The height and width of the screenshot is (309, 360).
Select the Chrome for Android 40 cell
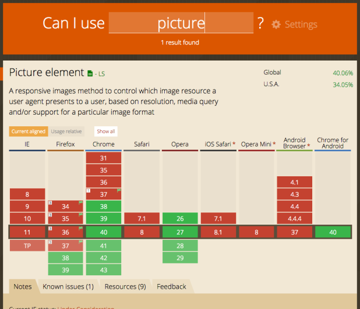point(333,232)
